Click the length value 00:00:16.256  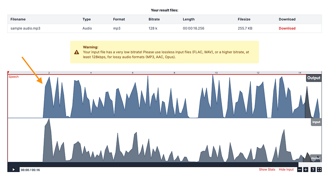(194, 28)
